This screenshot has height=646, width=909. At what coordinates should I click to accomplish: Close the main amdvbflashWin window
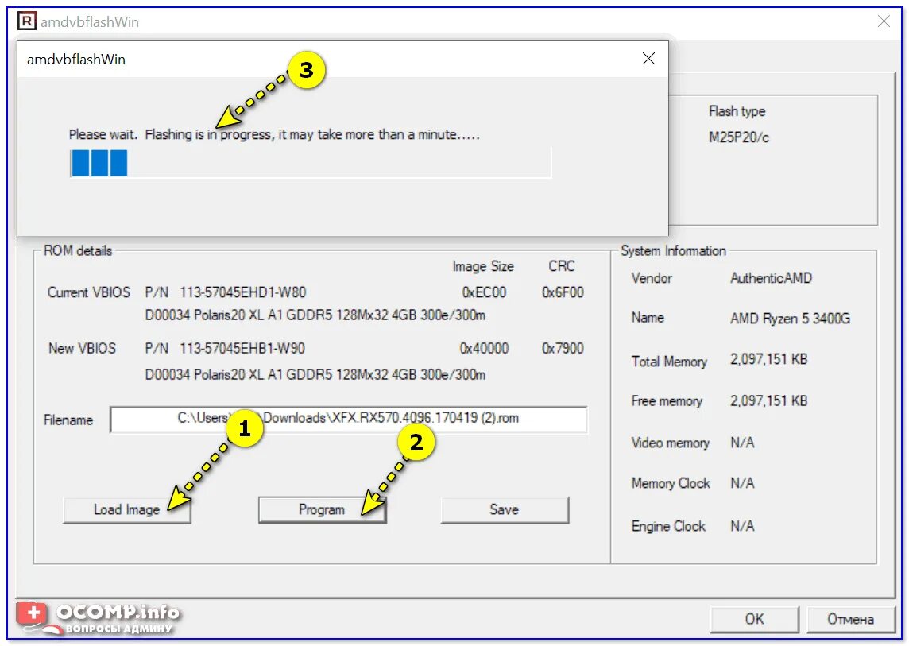tap(884, 21)
